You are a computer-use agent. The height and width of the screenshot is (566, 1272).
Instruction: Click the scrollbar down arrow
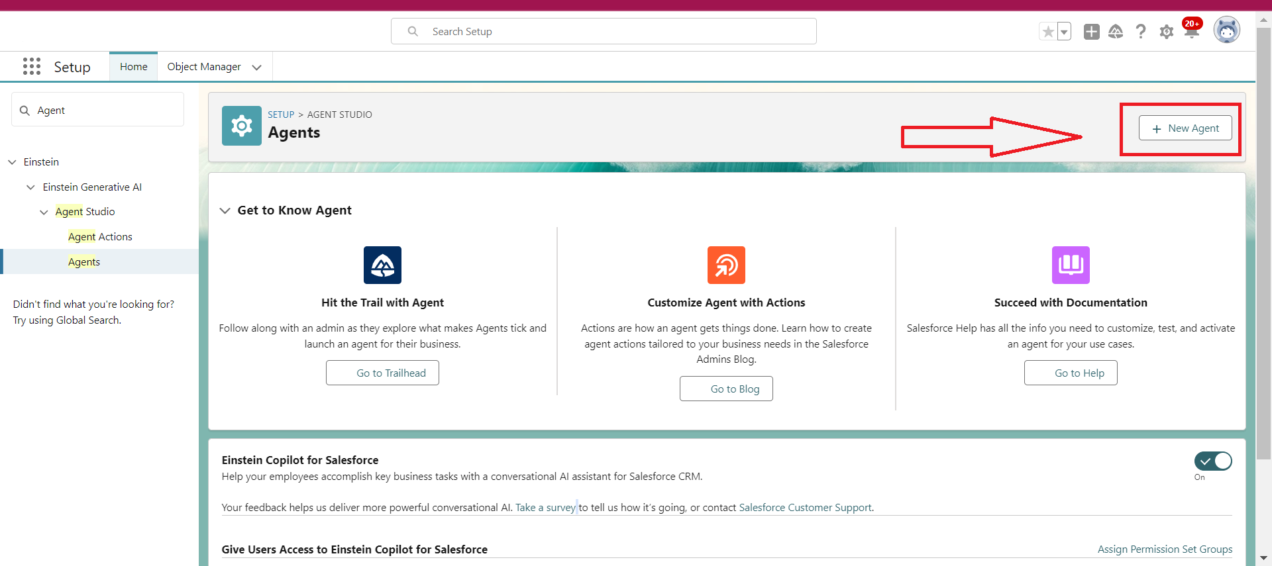[x=1263, y=558]
